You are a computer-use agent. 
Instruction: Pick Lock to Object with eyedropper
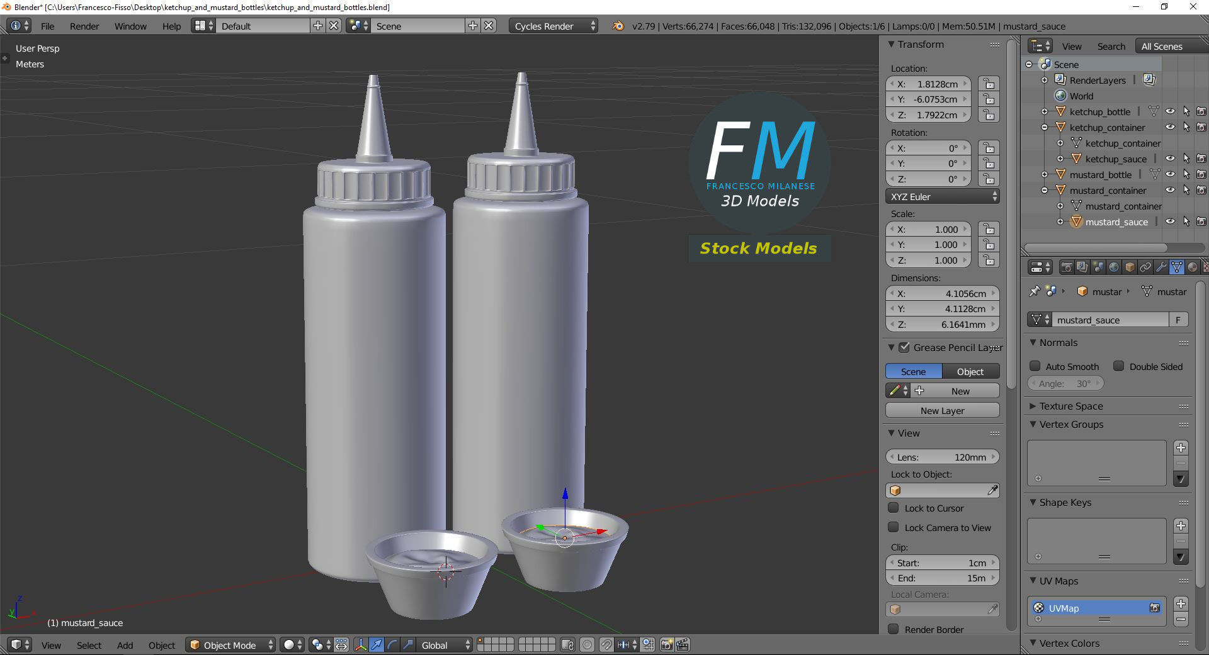[x=992, y=490]
